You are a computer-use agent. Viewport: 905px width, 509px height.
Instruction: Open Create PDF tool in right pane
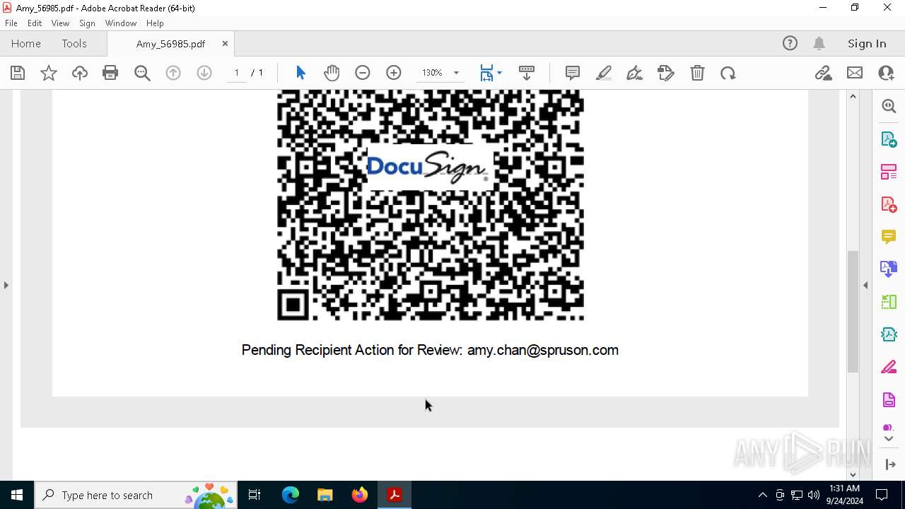pos(889,204)
